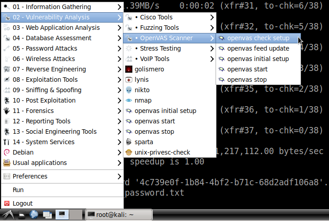
Task: Open nmap from the menu
Action: 143,100
